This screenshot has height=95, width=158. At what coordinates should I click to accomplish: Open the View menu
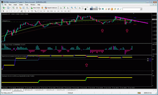[x=10, y=5]
